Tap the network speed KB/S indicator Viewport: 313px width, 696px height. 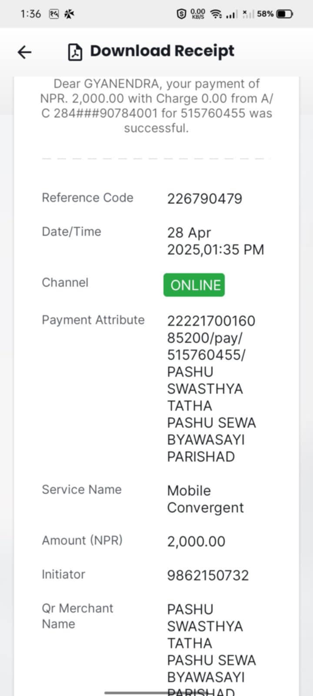(198, 14)
